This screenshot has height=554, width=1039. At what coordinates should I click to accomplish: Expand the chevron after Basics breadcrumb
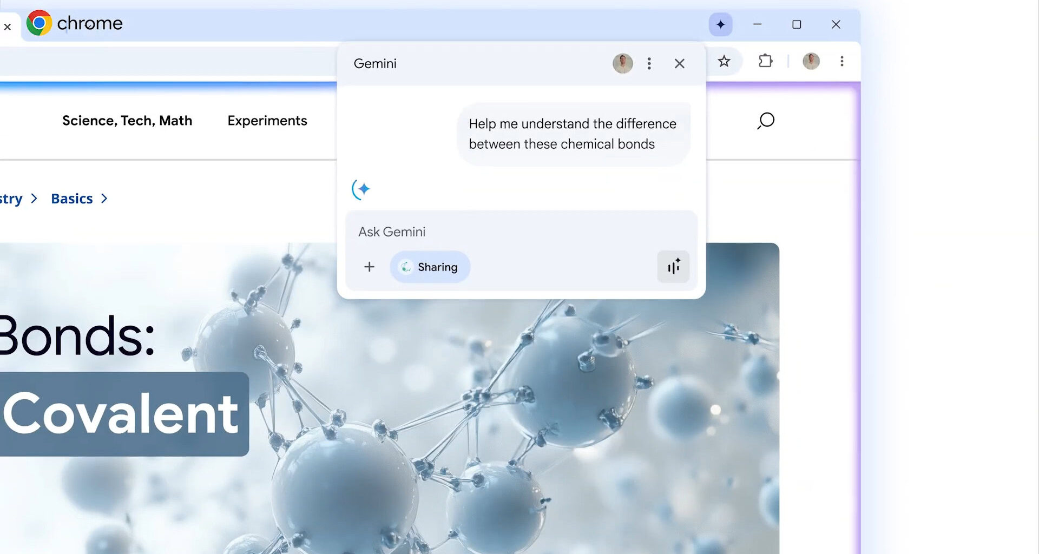(x=104, y=199)
